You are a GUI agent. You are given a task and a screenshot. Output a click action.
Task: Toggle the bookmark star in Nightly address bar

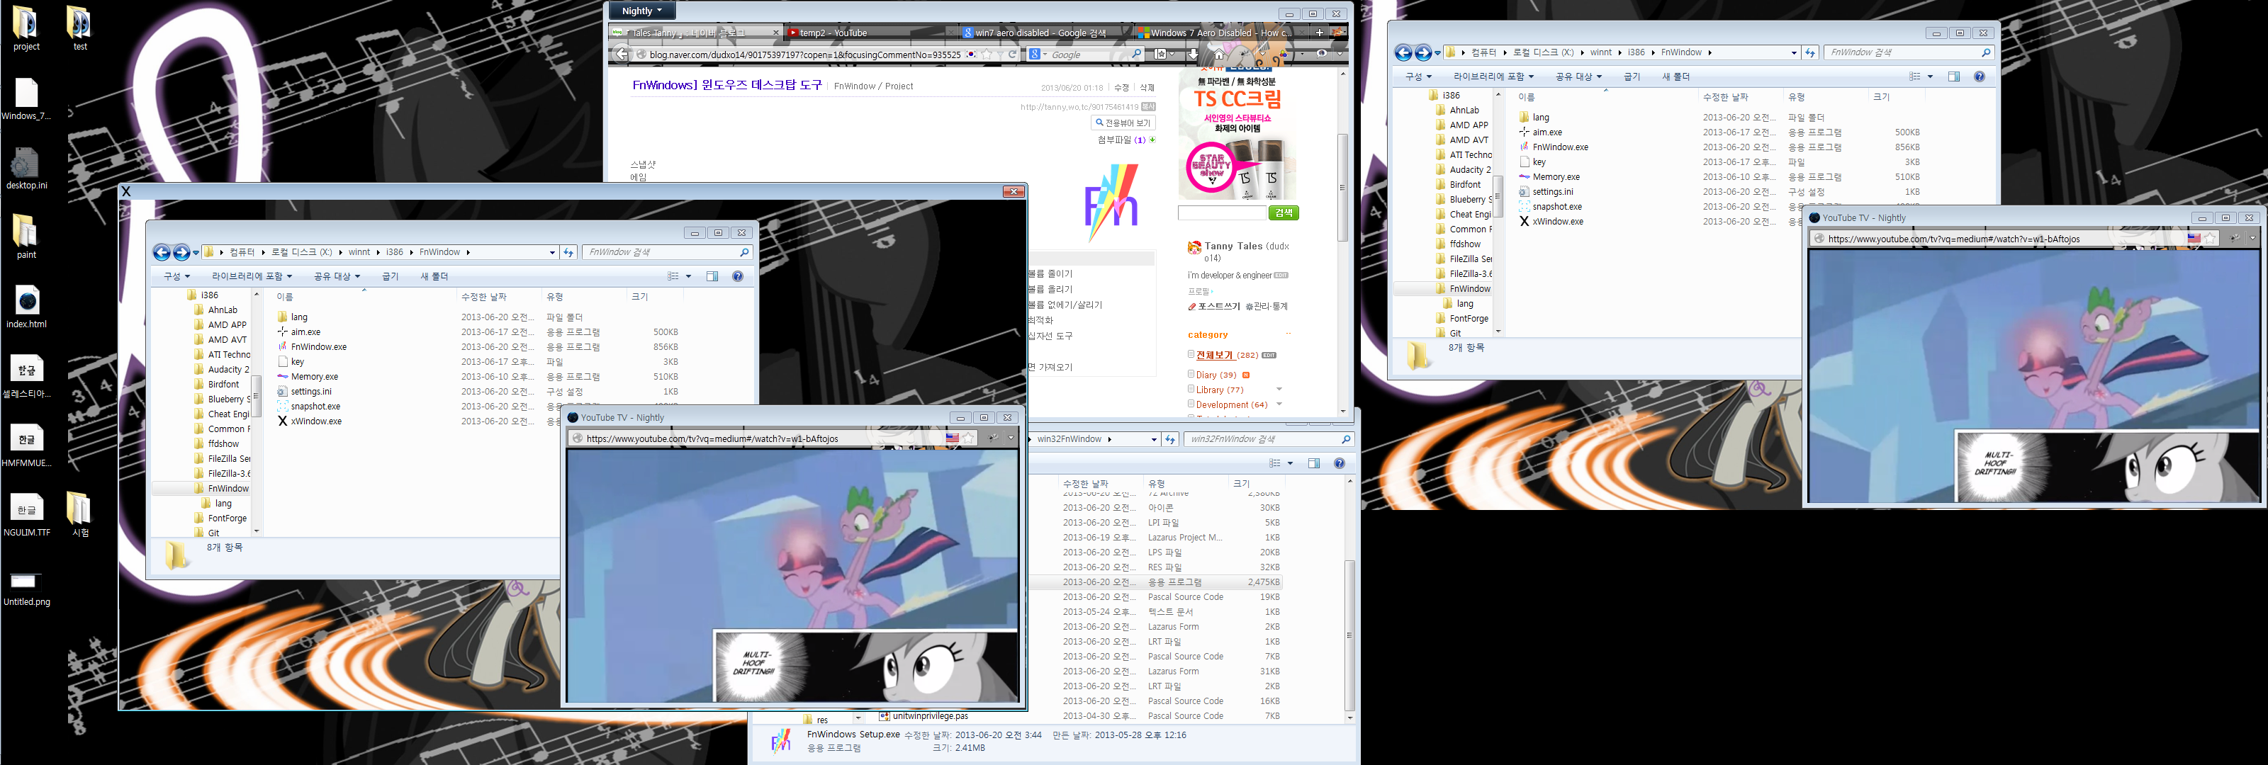[x=986, y=55]
